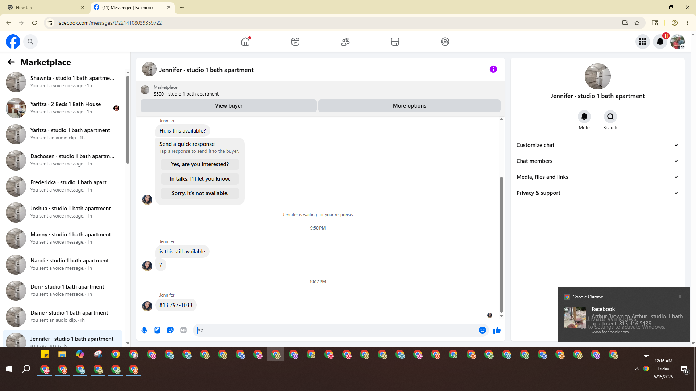Open File Explorer from taskbar
The height and width of the screenshot is (391, 696).
(62, 354)
